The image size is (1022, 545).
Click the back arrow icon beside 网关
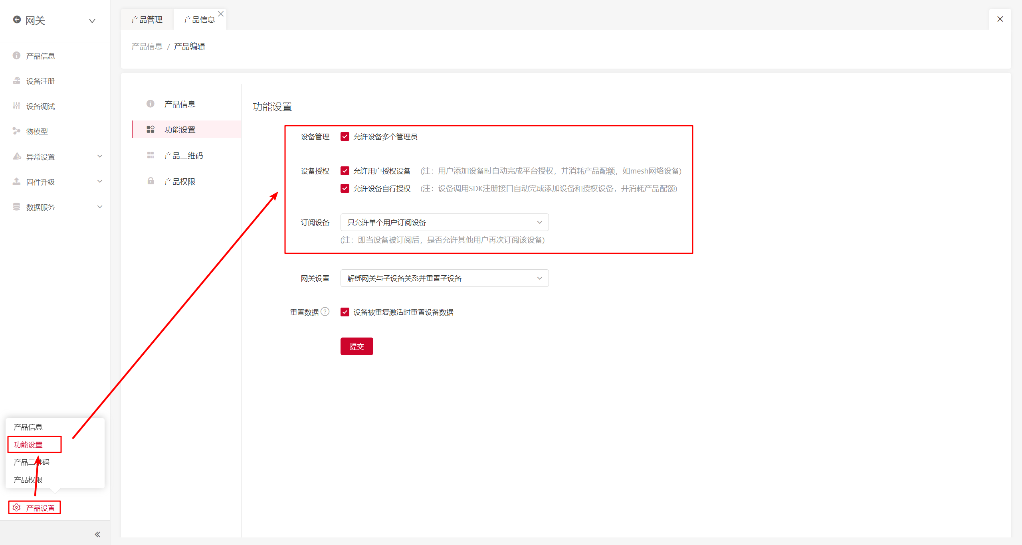(17, 20)
